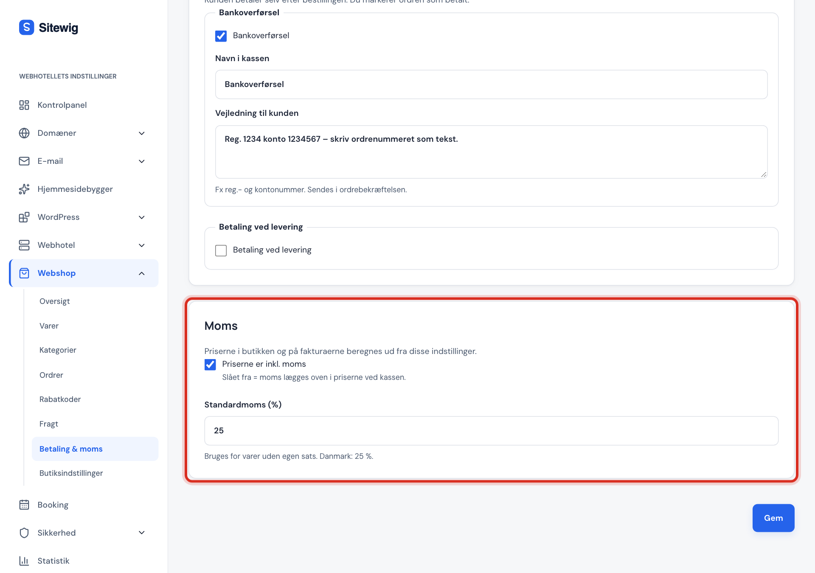This screenshot has height=573, width=815.
Task: Open the Oversigt submenu item
Action: 54,301
